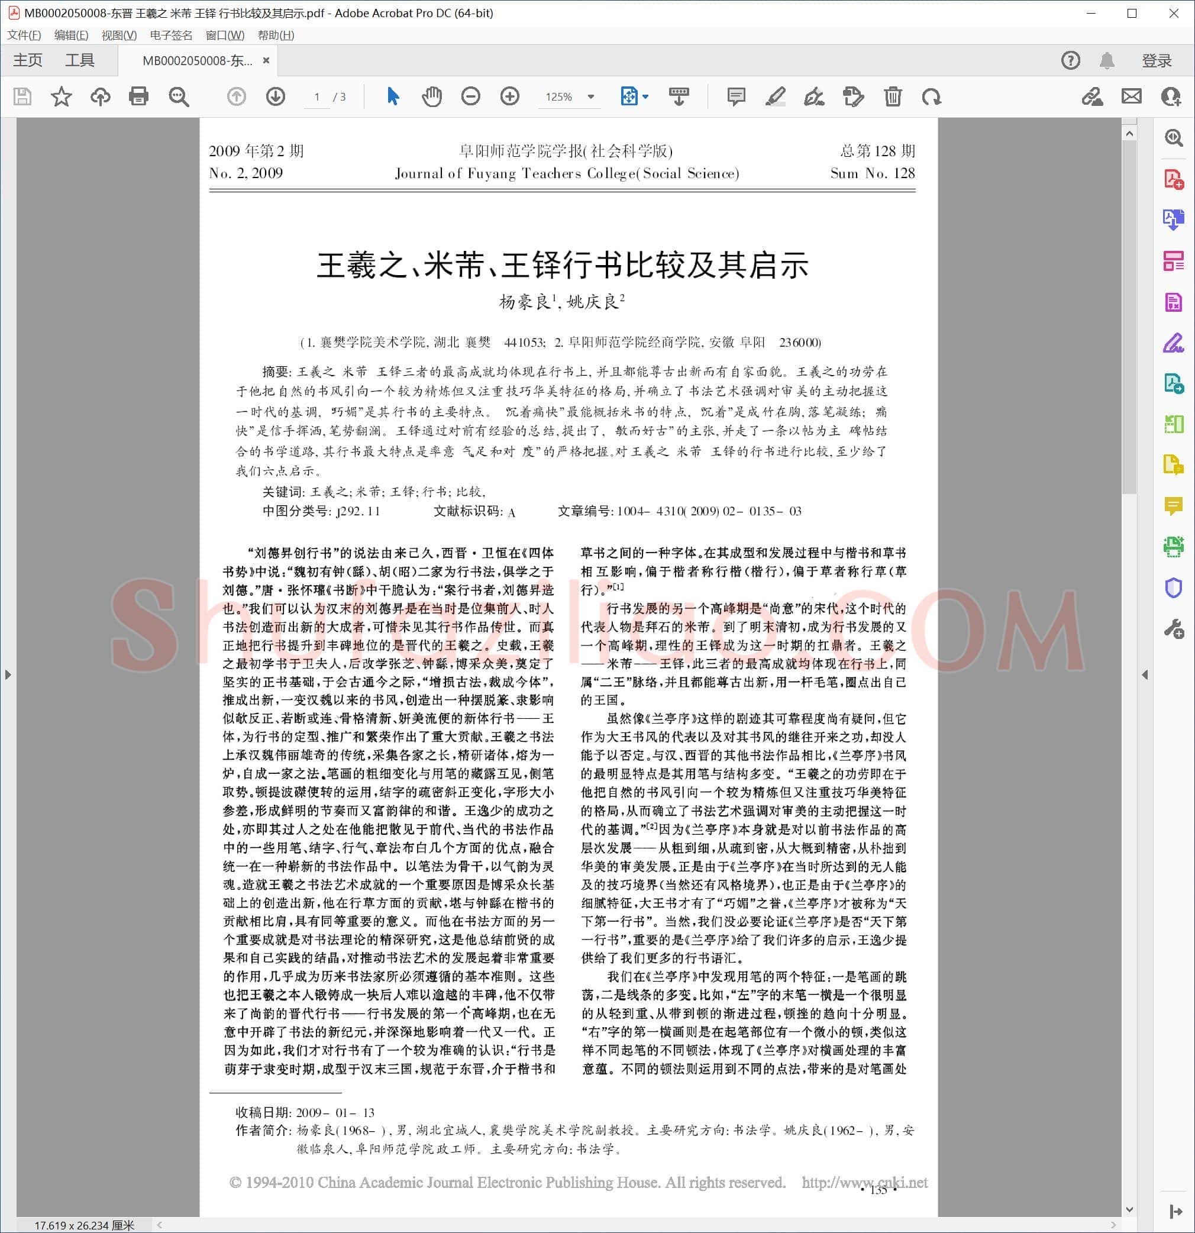
Task: Click the scroll down arrow
Action: [1129, 1209]
